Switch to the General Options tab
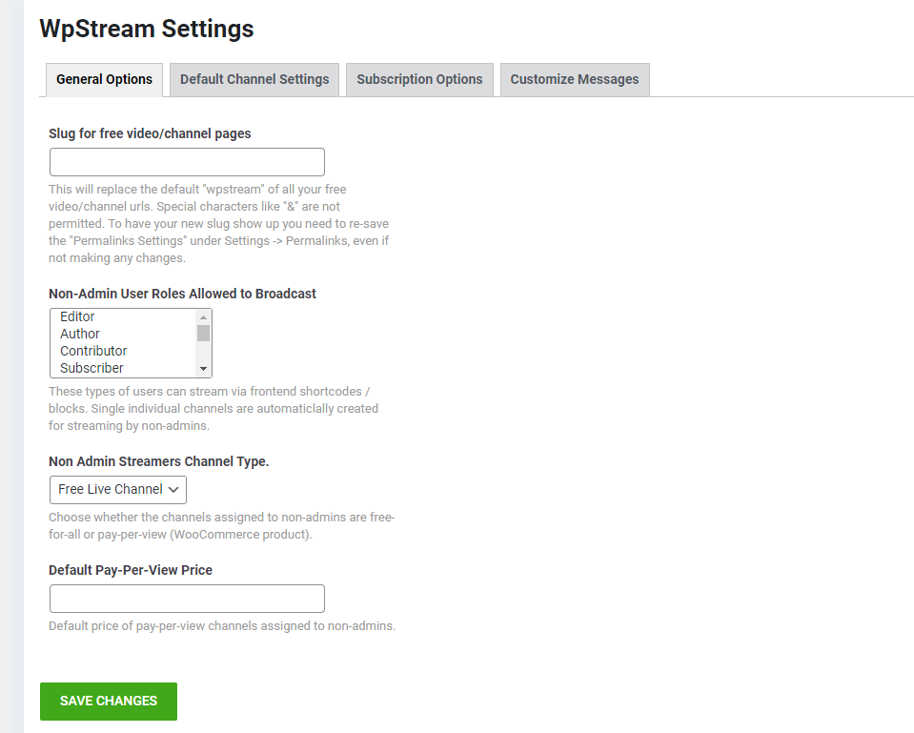Viewport: 914px width, 733px height. 104,80
